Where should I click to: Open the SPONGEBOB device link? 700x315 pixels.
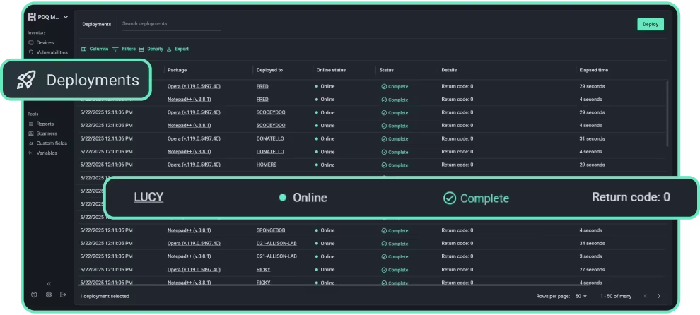tap(270, 230)
